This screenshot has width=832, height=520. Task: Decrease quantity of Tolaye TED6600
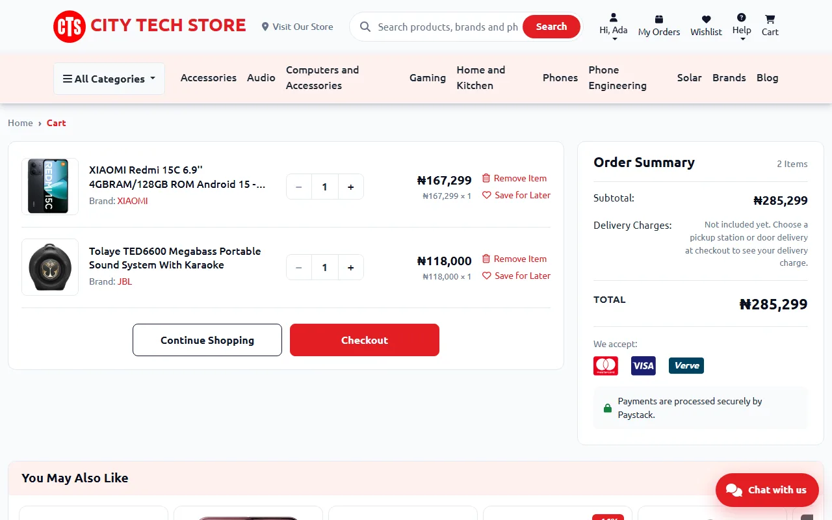tap(299, 267)
